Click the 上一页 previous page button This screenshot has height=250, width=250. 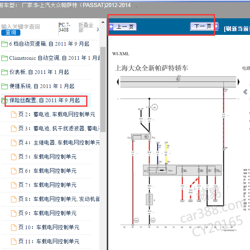coord(123,27)
